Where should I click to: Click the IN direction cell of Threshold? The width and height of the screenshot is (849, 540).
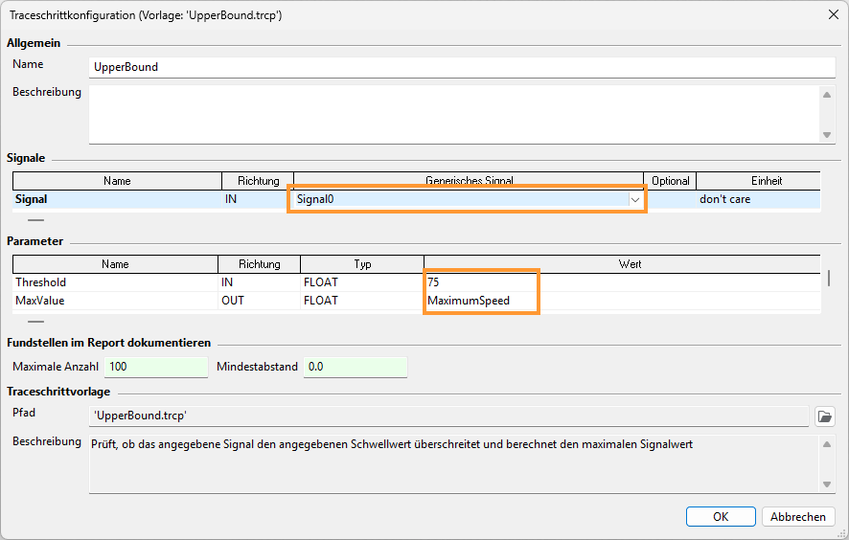[x=260, y=282]
